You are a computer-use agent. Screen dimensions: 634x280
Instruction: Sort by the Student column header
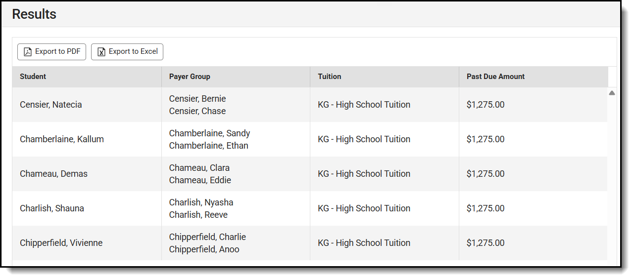[33, 77]
